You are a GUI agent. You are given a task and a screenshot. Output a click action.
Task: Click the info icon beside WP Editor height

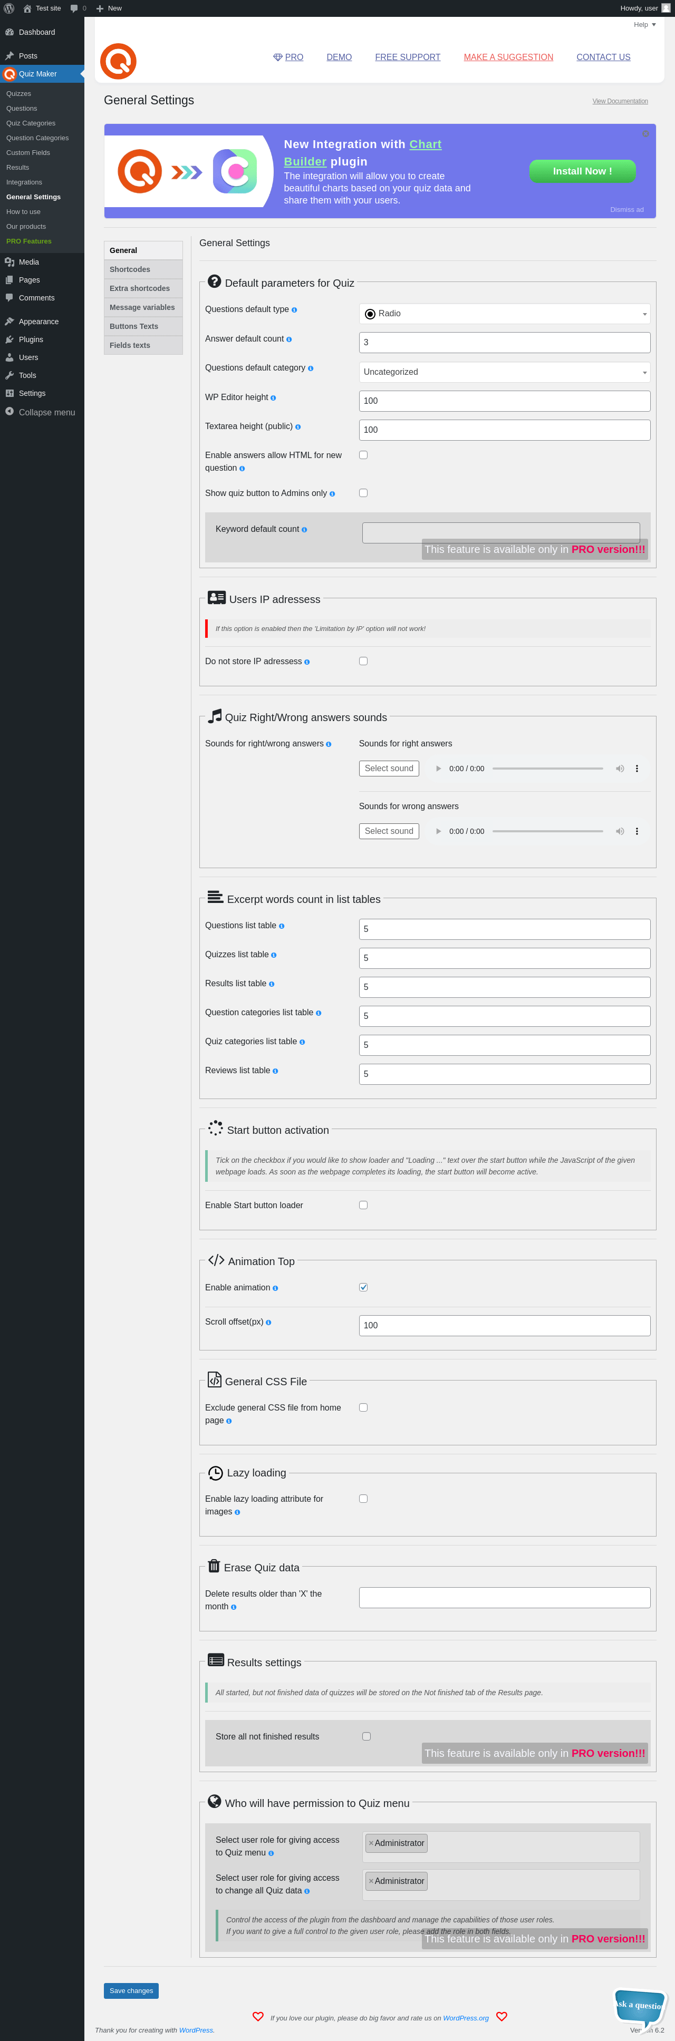[273, 398]
